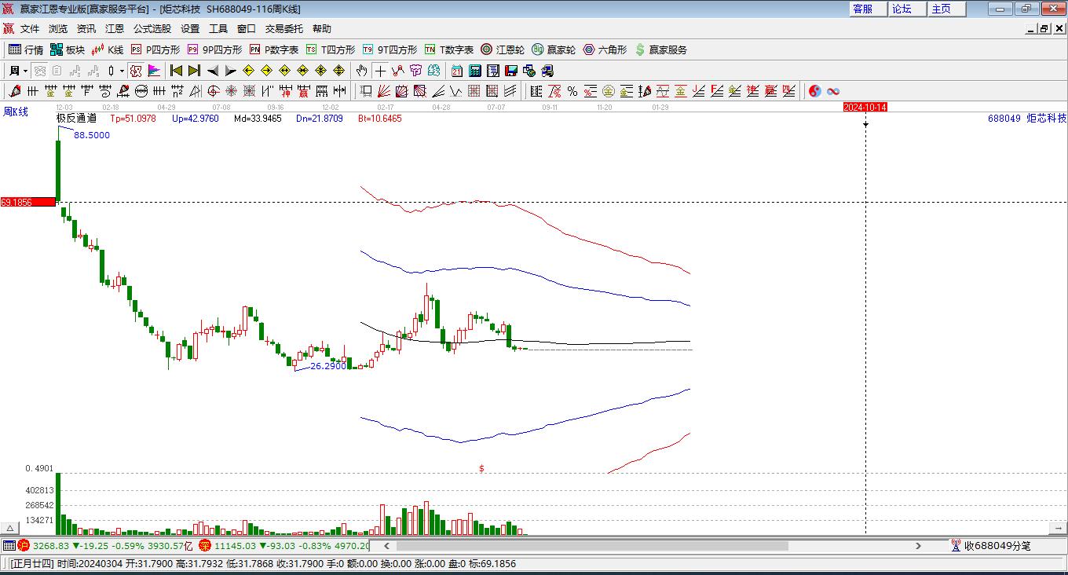Select the hand pan tool
Screen dimensions: 1068x575
(x=361, y=71)
